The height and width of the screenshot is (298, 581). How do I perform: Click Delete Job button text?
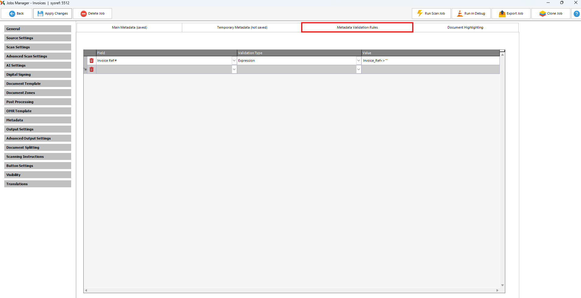point(96,14)
